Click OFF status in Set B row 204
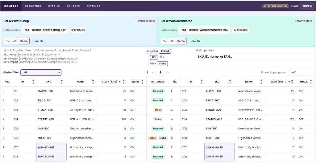The height and width of the screenshot is (163, 316). click(x=301, y=119)
